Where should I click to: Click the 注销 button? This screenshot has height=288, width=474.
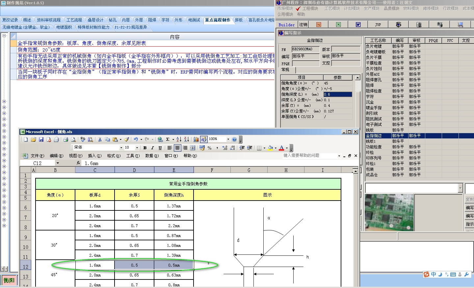(303, 25)
